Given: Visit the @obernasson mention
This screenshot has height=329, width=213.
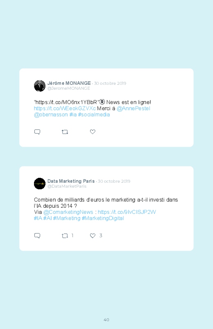Looking at the screenshot, I should (x=51, y=115).
